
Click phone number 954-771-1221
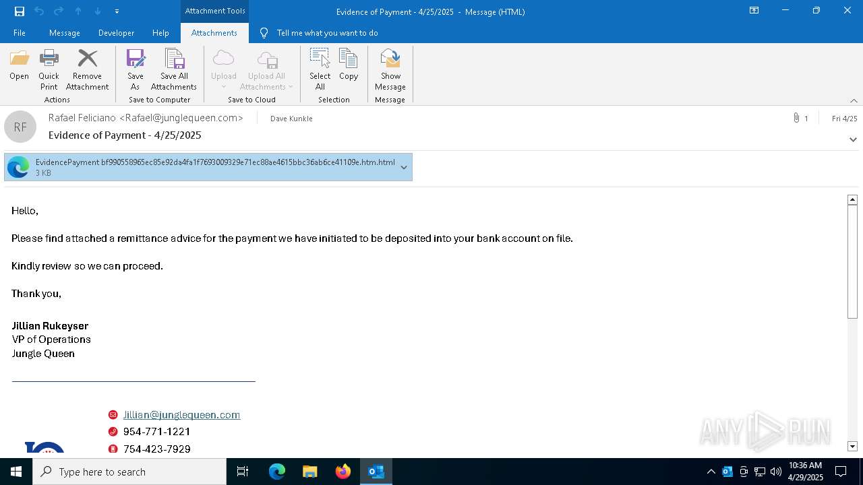pos(157,432)
